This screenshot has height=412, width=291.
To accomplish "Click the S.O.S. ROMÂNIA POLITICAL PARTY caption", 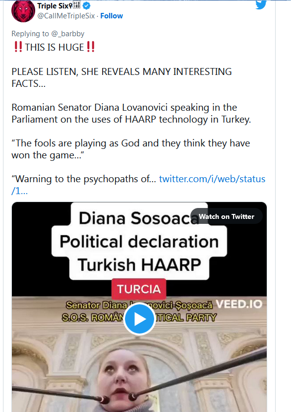I will (x=139, y=317).
